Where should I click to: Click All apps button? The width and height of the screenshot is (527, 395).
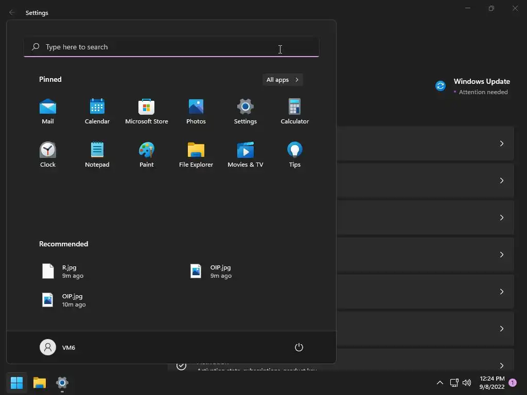[x=283, y=80]
